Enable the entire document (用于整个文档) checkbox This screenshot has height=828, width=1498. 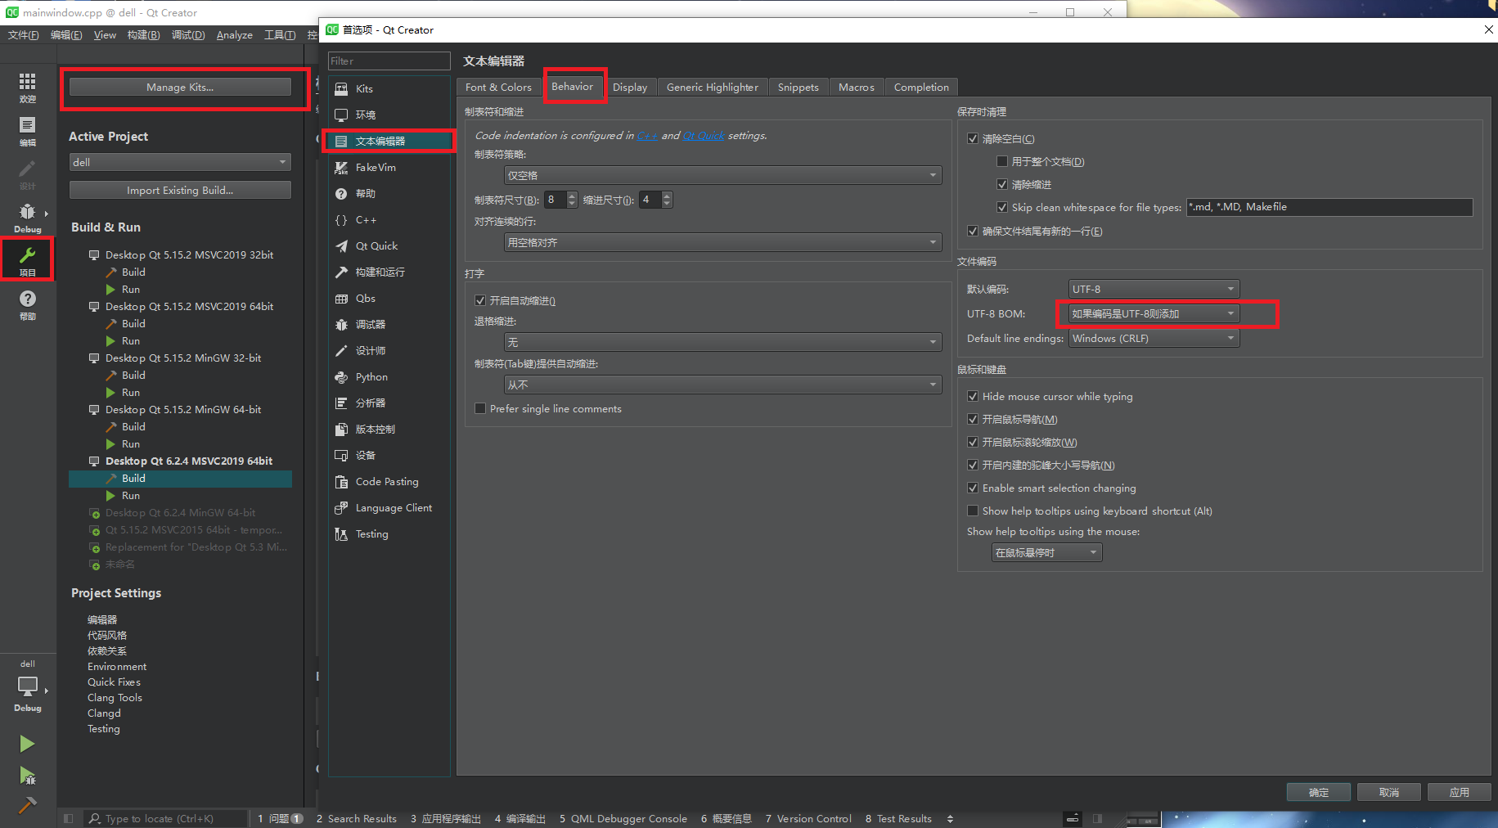coord(1002,161)
